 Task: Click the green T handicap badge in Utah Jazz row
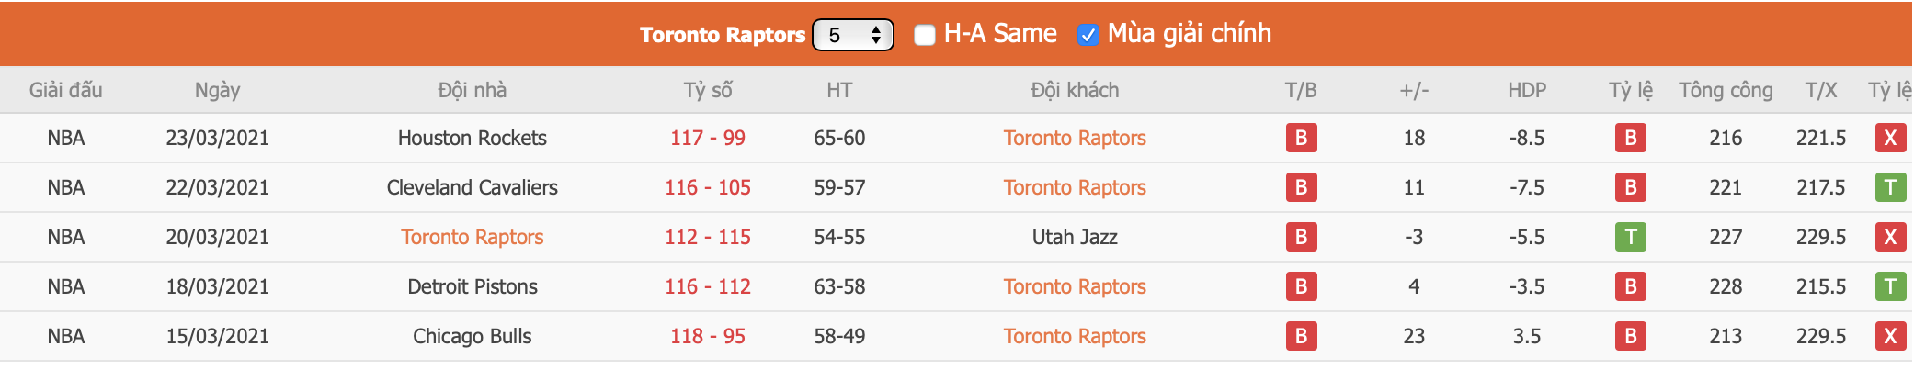coord(1630,237)
